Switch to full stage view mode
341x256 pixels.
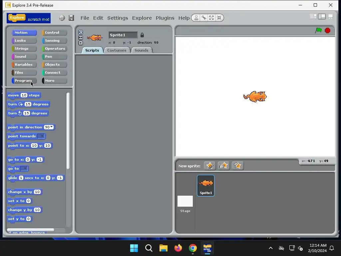tap(322, 17)
